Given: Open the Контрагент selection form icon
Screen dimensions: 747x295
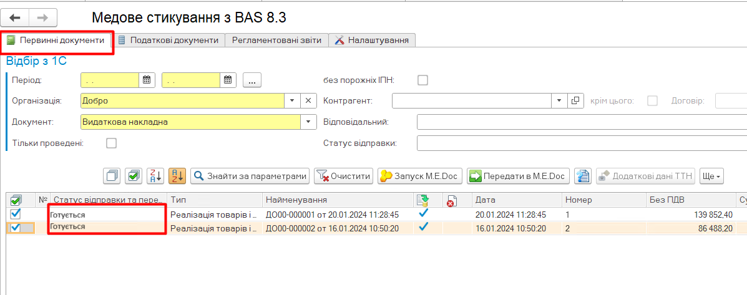Looking at the screenshot, I should [x=575, y=101].
